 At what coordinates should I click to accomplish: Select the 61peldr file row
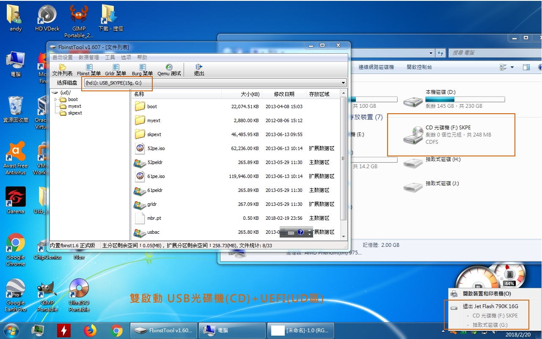[237, 190]
